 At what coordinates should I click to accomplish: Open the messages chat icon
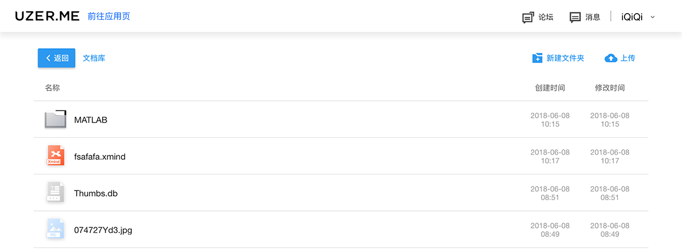575,17
